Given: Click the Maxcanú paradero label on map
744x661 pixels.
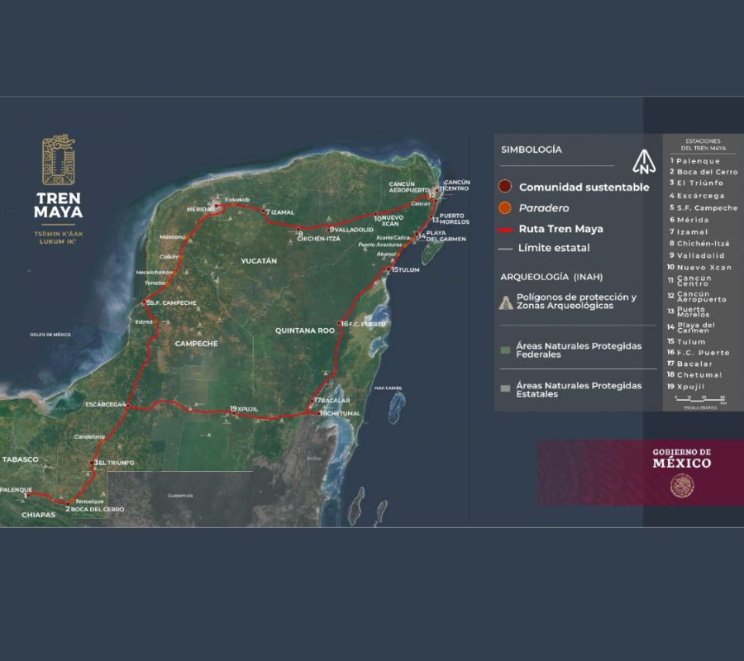Looking at the screenshot, I should click(x=172, y=236).
